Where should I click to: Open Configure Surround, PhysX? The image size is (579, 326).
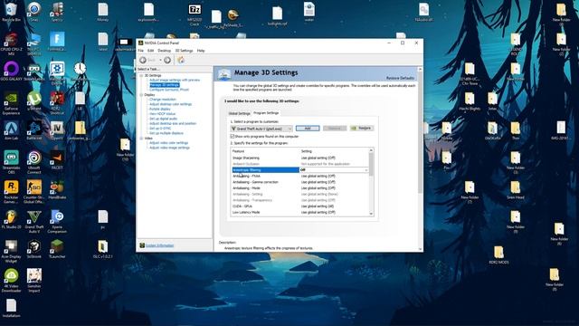pos(169,90)
